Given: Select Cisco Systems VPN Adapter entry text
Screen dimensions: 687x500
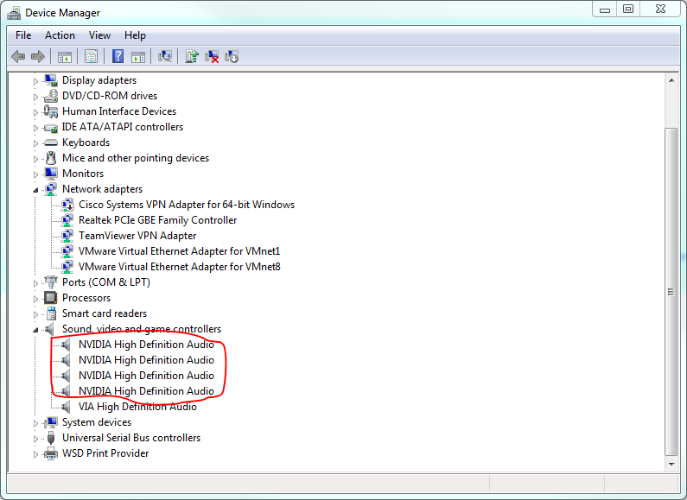Looking at the screenshot, I should (187, 205).
